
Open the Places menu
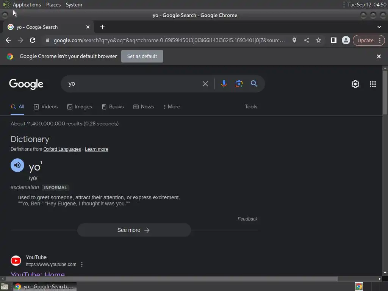click(53, 5)
